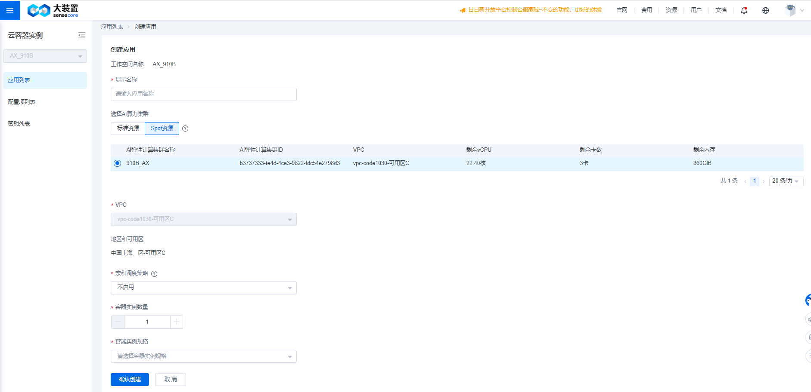Image resolution: width=811 pixels, height=392 pixels.
Task: Open the 容器实例规格 dropdown
Action: (203, 356)
